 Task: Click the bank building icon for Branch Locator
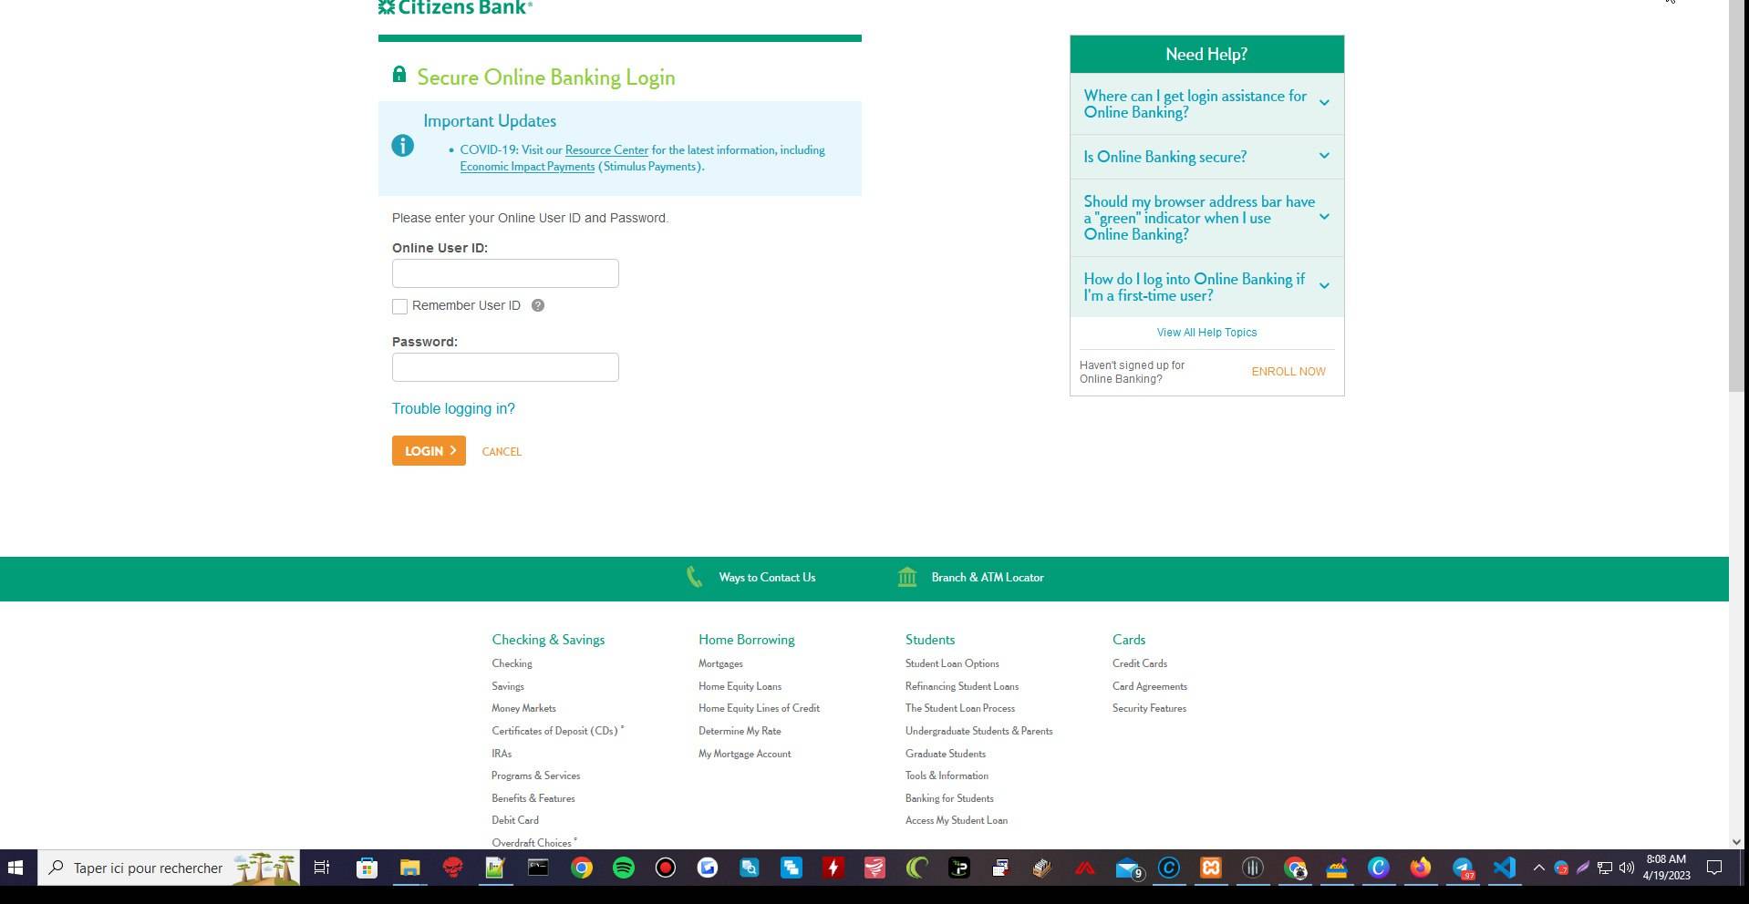[907, 578]
